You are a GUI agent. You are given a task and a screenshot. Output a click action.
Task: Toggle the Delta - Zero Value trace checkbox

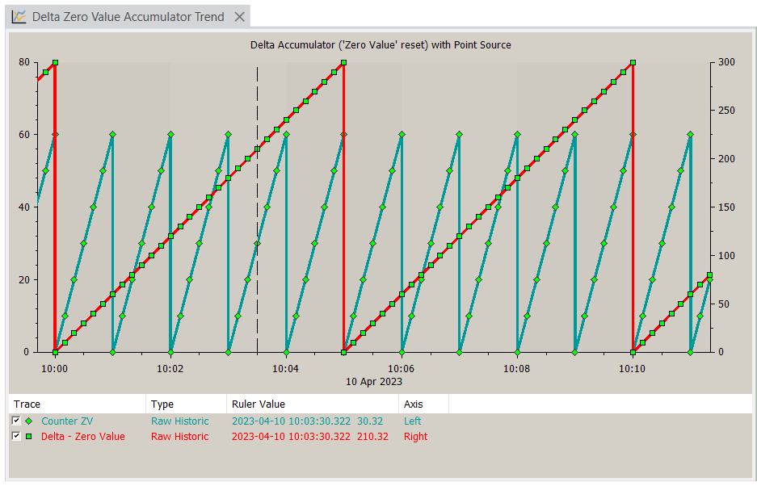pyautogui.click(x=16, y=437)
